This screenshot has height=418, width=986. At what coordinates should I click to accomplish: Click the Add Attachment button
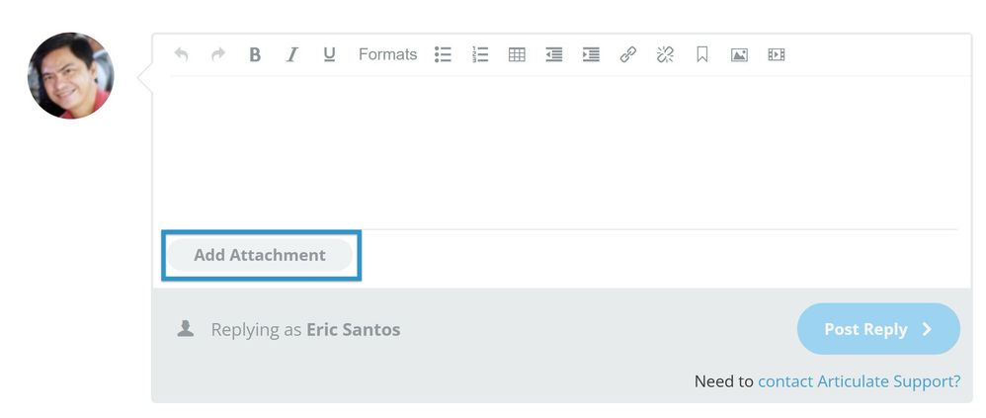(x=260, y=255)
